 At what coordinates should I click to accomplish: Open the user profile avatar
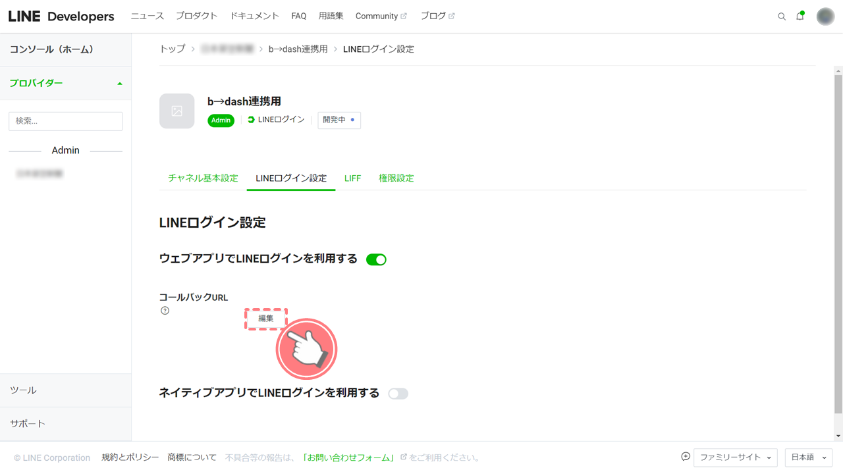(x=825, y=16)
